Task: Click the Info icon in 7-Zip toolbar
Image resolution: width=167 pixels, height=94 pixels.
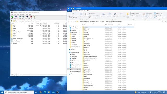Action: click(35, 17)
